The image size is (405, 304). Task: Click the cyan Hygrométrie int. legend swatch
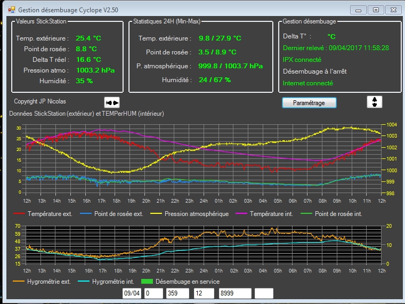[84, 281]
